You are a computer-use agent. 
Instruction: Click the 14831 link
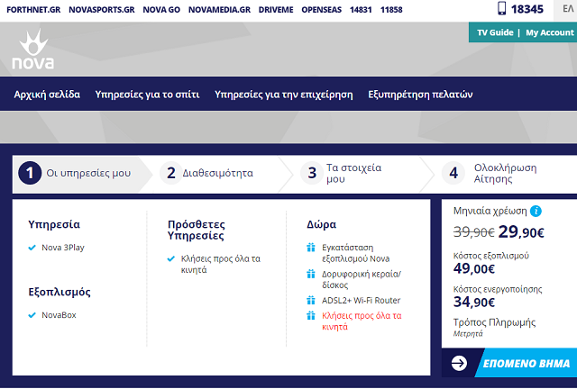pos(361,10)
